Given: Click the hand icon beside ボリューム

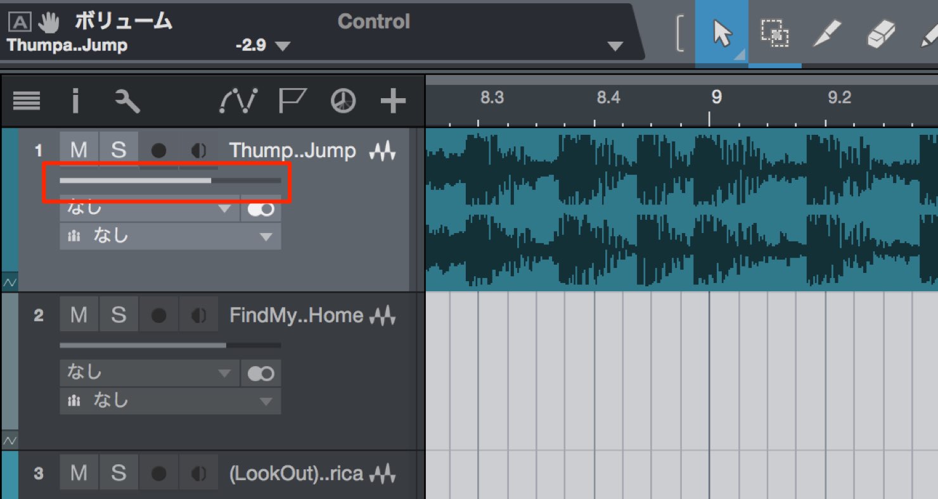Looking at the screenshot, I should (49, 23).
